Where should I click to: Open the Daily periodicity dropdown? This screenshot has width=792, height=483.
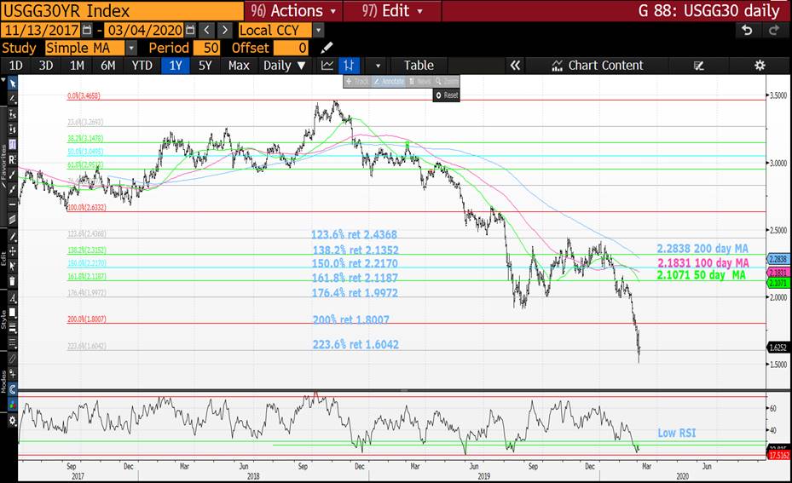(x=285, y=65)
